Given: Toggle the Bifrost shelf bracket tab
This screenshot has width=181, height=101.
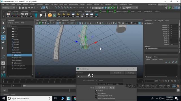Looking at the screenshot, I should (104, 12).
